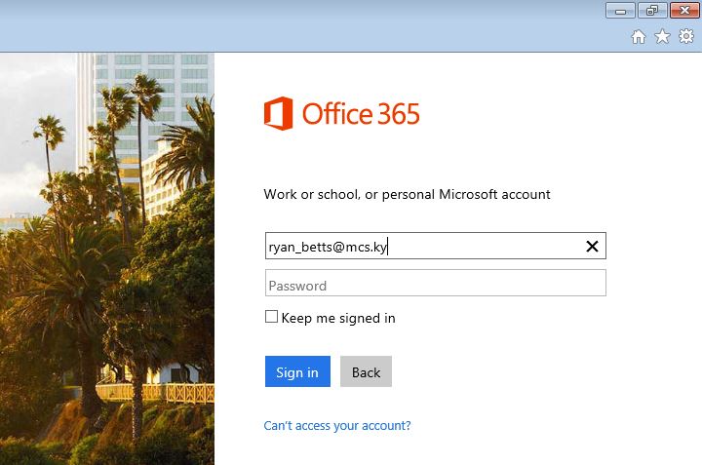Open browser Tools gear icon

pyautogui.click(x=685, y=36)
